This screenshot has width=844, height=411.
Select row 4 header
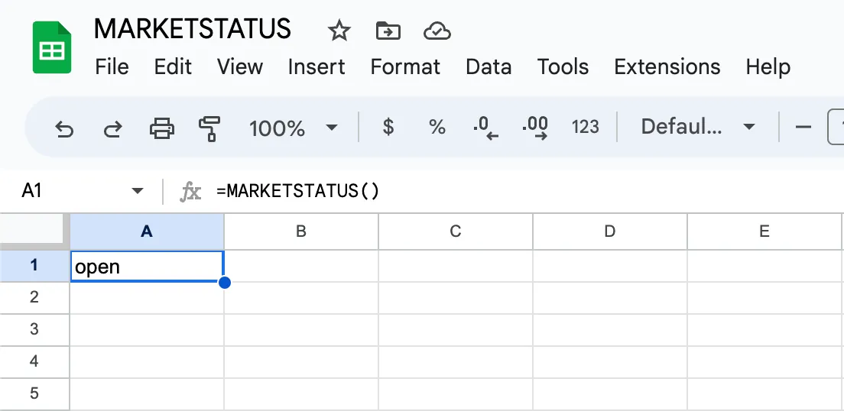34,361
